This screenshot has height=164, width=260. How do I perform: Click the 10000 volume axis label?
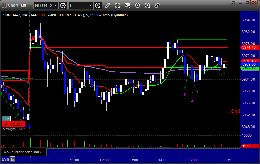247,135
